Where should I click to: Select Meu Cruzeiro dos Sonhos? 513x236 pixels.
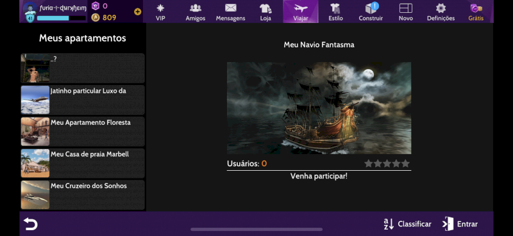tap(83, 195)
